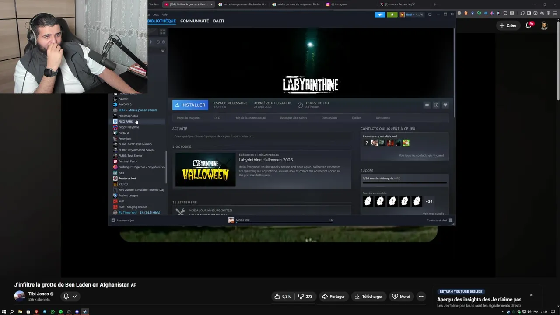Open YouTube notifications bell with 9+ badge
560x315 pixels.
pos(528,25)
